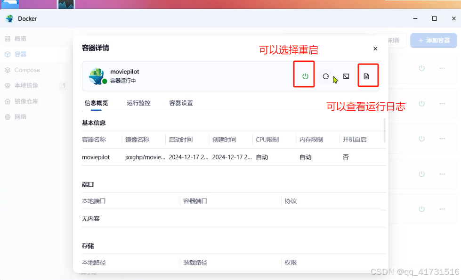Viewport: 461px width, 280px height.
Task: Toggle power of first container in background list
Action: point(421,68)
